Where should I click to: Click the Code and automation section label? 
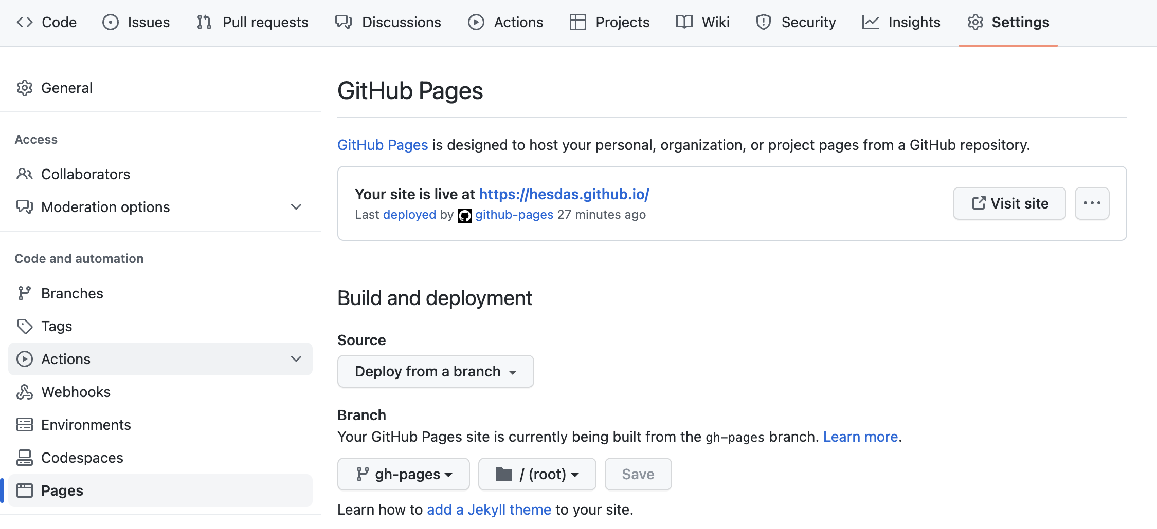(79, 258)
